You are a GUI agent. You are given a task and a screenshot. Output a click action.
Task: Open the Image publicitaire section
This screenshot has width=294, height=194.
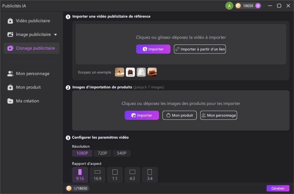31,35
